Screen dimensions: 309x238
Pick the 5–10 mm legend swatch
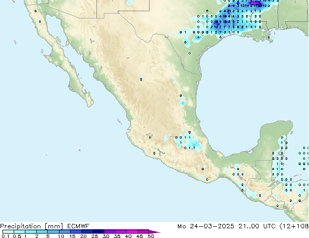pyautogui.click(x=53, y=232)
